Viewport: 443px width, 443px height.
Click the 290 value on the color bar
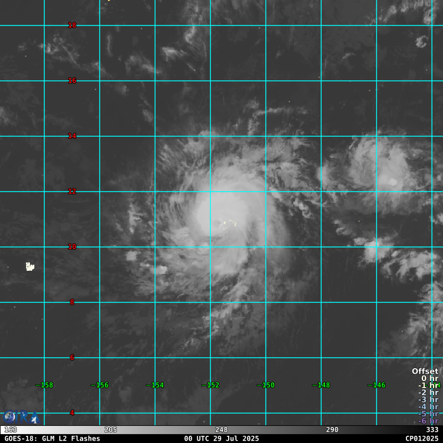tap(332, 430)
